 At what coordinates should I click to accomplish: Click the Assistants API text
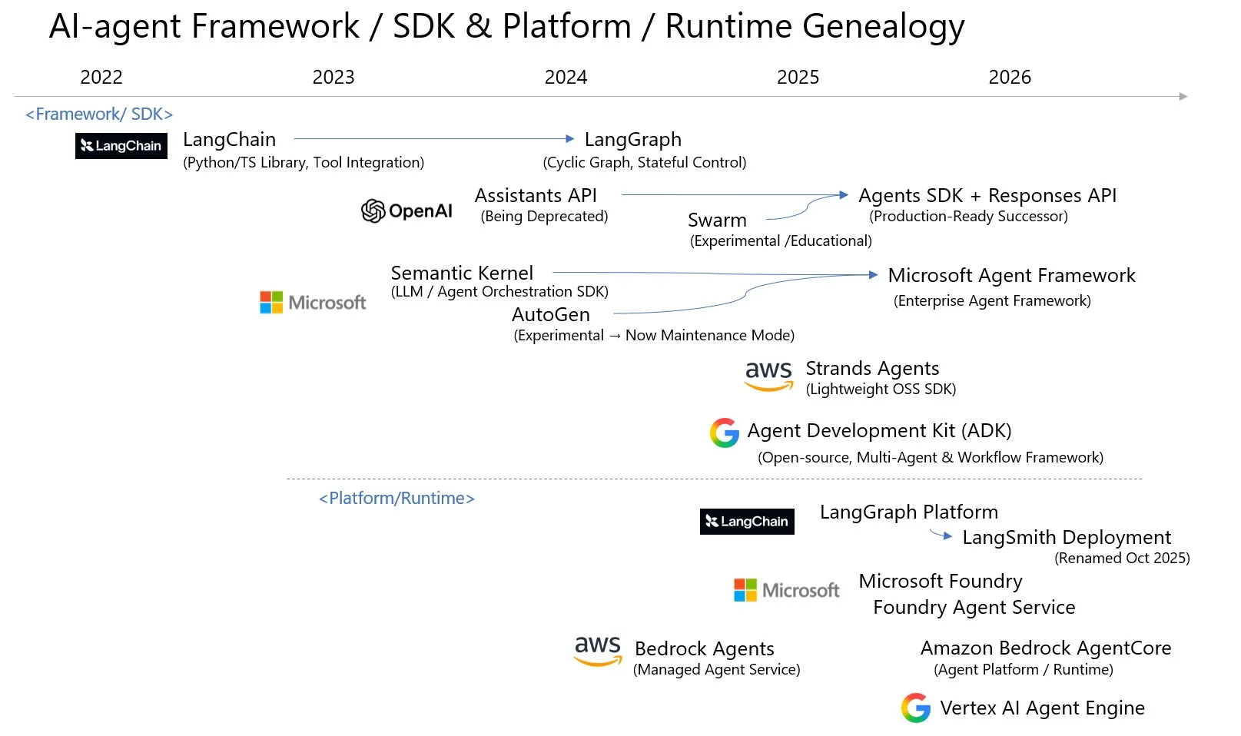(536, 195)
